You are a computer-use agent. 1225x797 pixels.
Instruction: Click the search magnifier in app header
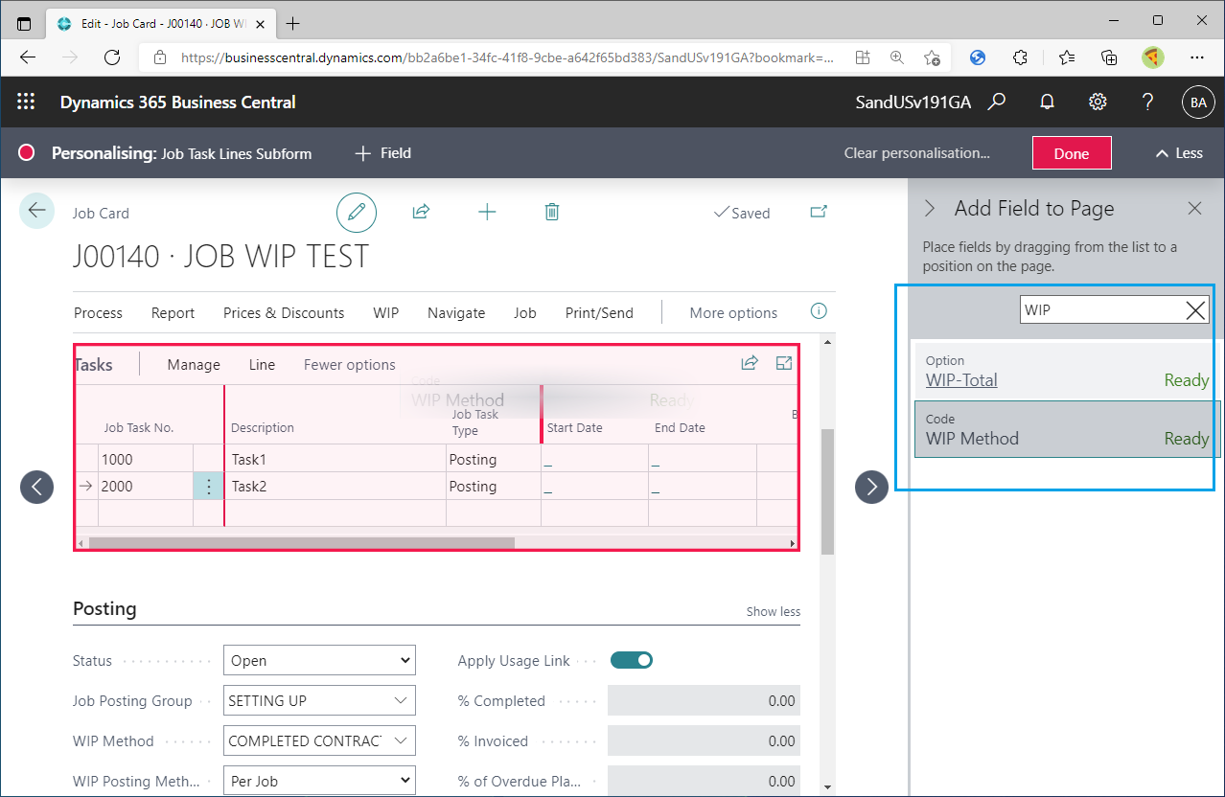click(997, 102)
